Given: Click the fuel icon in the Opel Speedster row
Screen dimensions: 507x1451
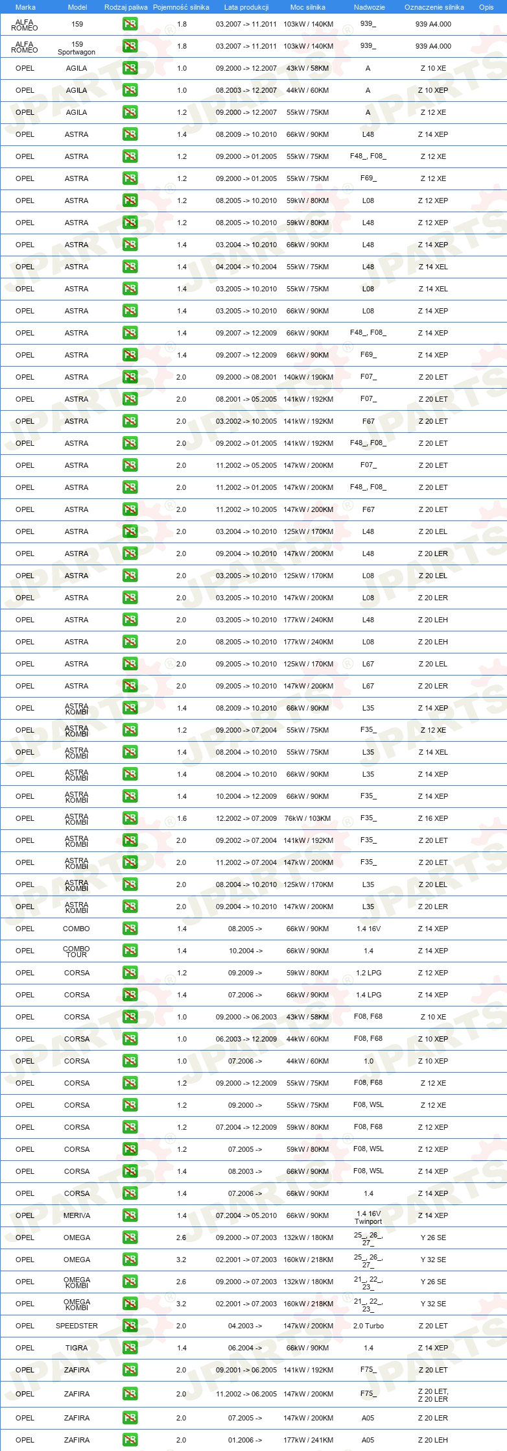Looking at the screenshot, I should 130,1326.
